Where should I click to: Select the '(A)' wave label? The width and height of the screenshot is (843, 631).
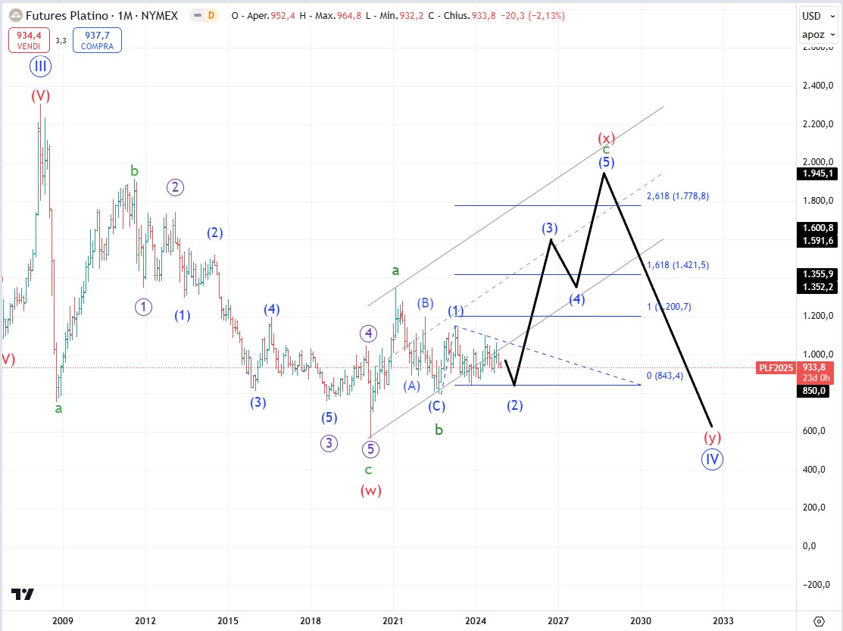pos(412,386)
